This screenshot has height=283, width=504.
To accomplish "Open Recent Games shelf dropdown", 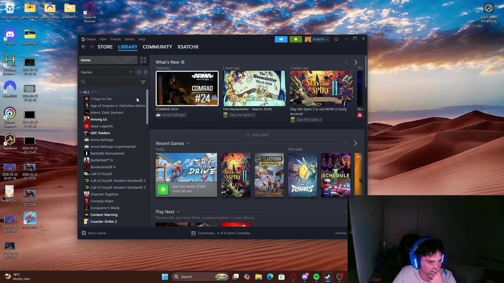I will (188, 143).
